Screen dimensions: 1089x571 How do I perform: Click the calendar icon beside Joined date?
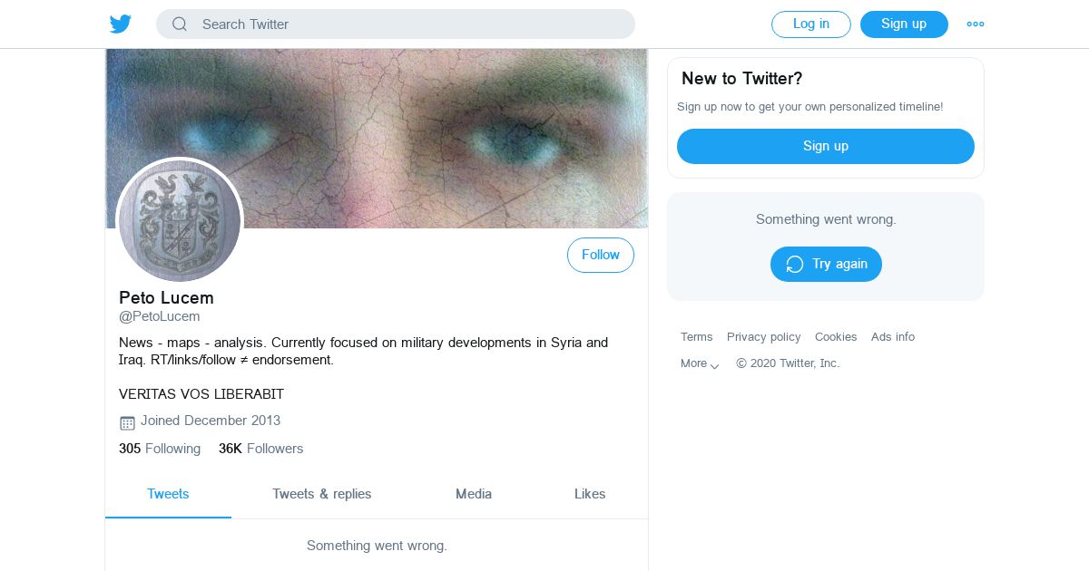(x=127, y=422)
